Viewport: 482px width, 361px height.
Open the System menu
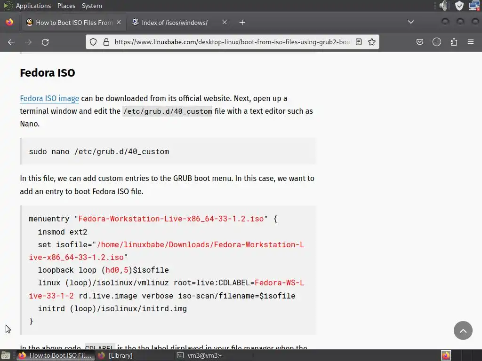click(x=92, y=6)
